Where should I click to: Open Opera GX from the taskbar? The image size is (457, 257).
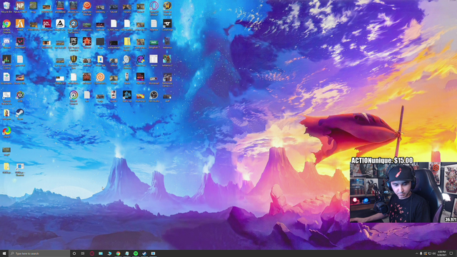pyautogui.click(x=92, y=253)
